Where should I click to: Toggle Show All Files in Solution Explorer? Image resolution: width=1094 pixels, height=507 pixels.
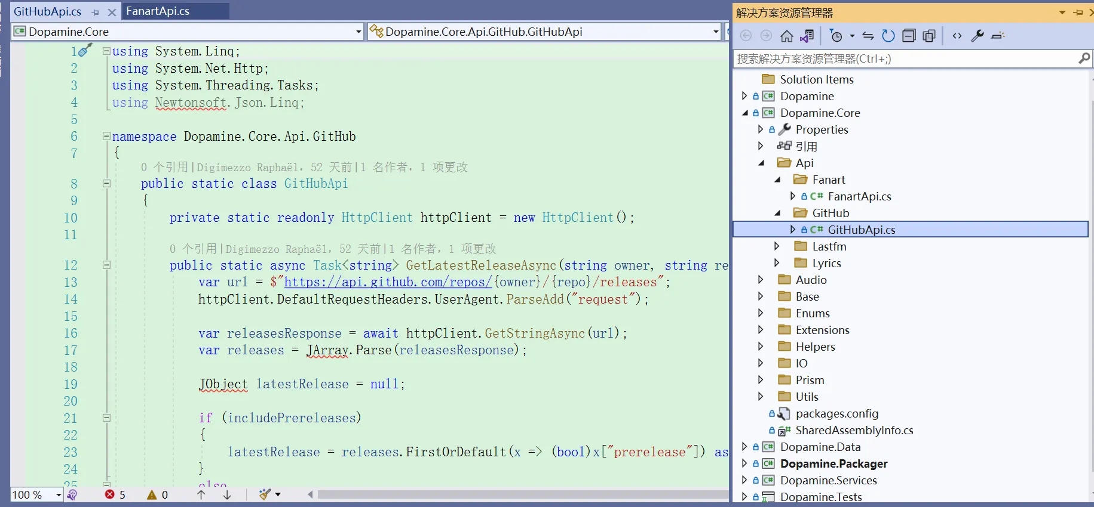pyautogui.click(x=929, y=36)
